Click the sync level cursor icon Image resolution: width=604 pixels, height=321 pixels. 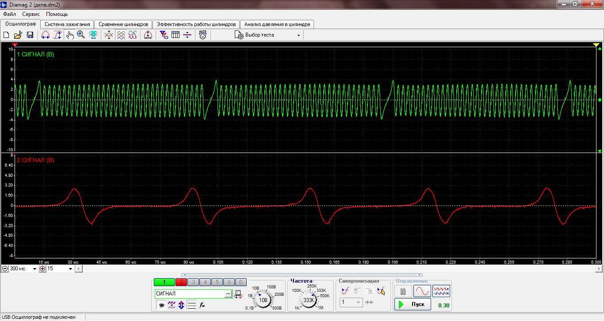[381, 291]
